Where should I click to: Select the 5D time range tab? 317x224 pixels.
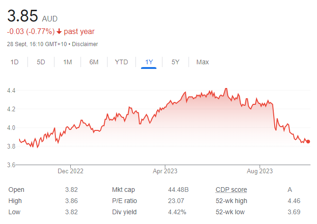click(41, 62)
